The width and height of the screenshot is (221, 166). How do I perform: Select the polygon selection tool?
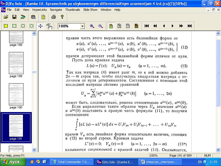pyautogui.click(x=31, y=26)
